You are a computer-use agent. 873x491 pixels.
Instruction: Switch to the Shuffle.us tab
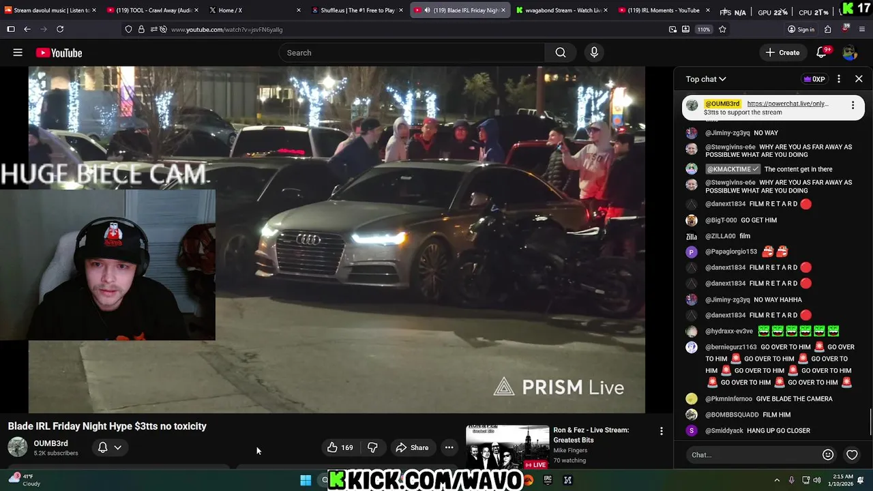[x=356, y=10]
